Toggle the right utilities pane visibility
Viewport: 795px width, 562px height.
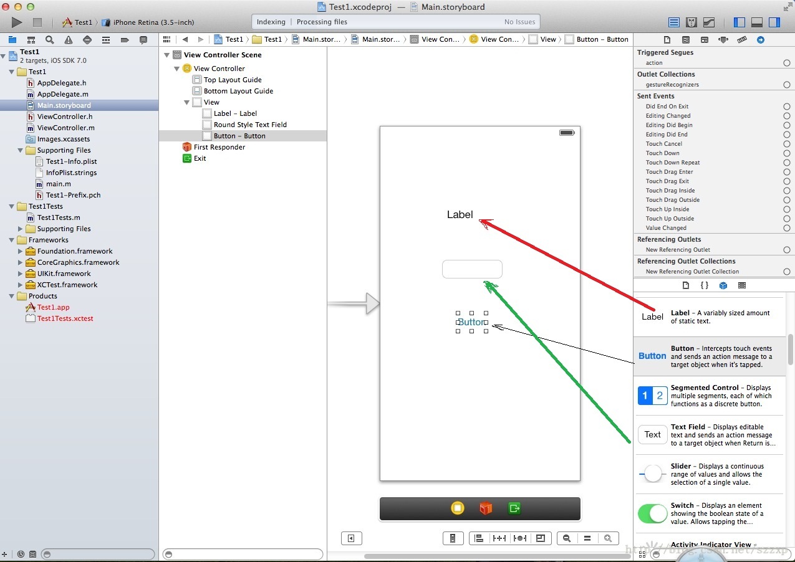(774, 22)
